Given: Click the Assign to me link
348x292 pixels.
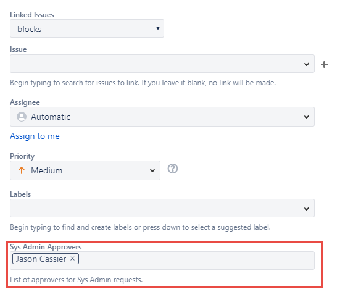Looking at the screenshot, I should click(x=35, y=136).
